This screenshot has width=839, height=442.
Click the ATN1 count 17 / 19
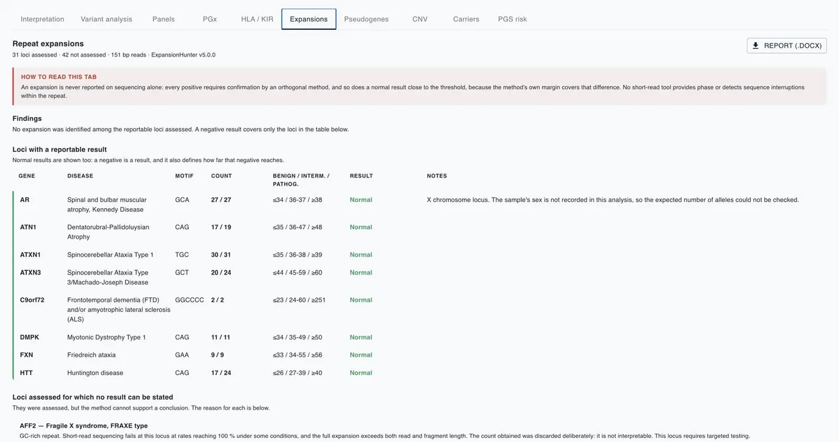221,227
